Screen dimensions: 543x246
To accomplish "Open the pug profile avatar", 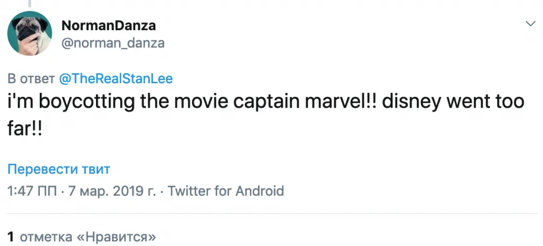I will (30, 33).
